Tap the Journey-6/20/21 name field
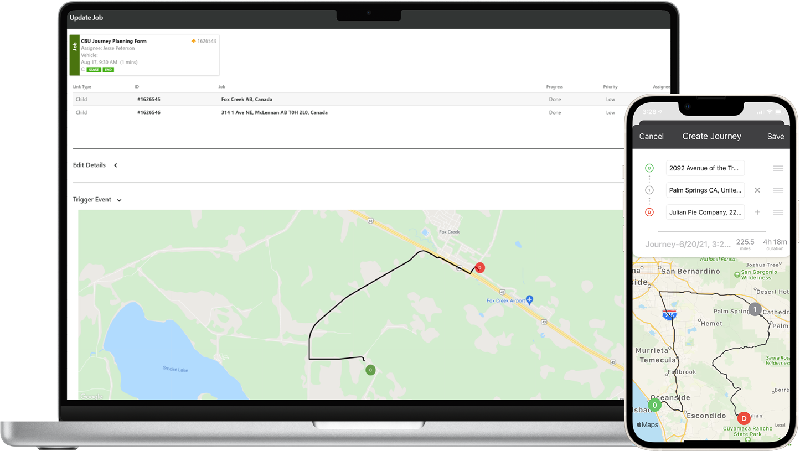 pyautogui.click(x=687, y=244)
